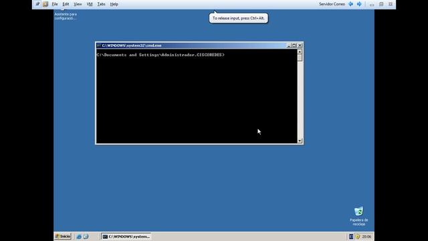Screen dimensions: 428x241
Task: Click the show desktop quick launch icon
Action: [x=86, y=236]
